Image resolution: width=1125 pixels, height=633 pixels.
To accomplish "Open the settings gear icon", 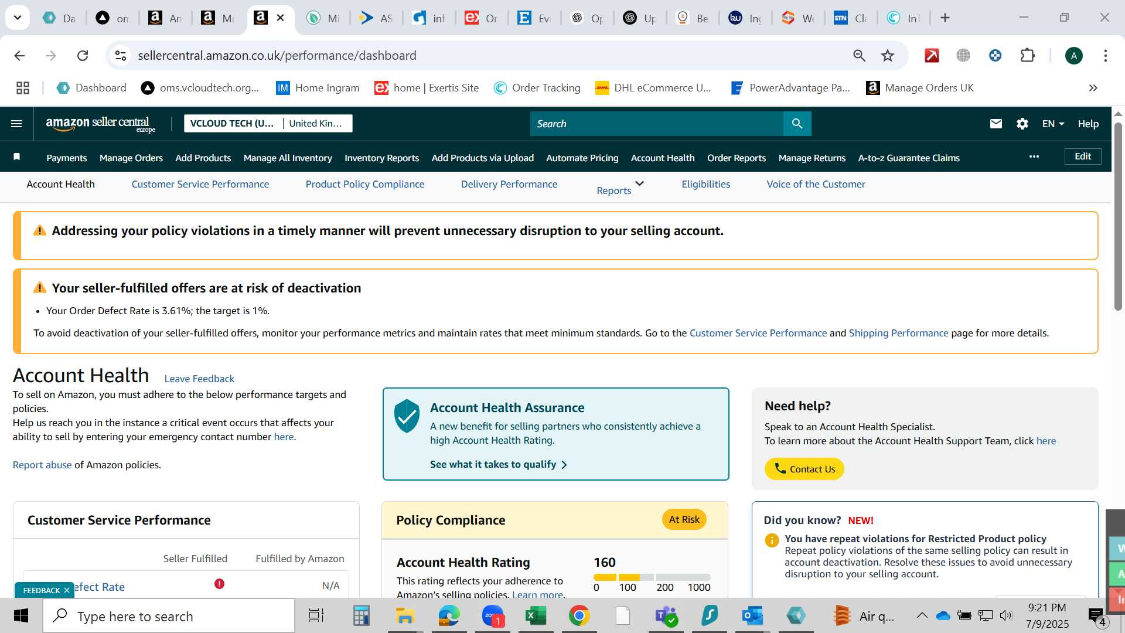I will coord(1022,124).
